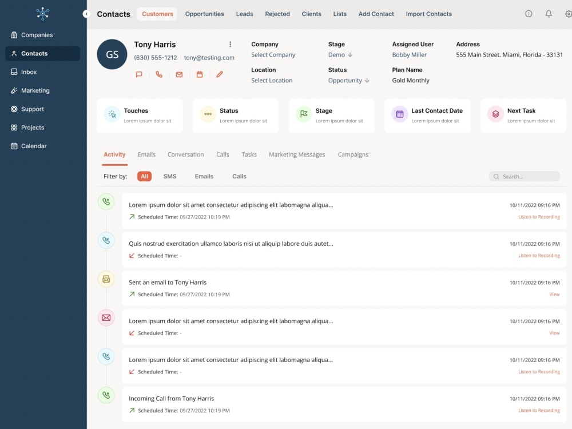Compose an email via the envelope icon
This screenshot has height=429, width=572.
tap(179, 74)
